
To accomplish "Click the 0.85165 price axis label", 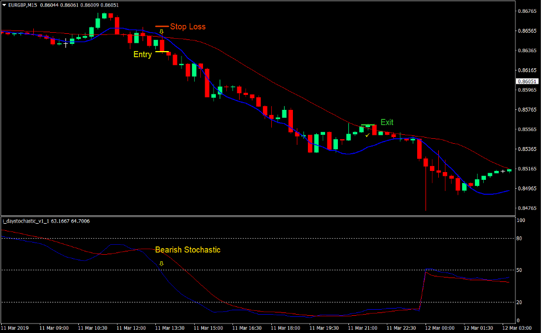I will click(527, 169).
